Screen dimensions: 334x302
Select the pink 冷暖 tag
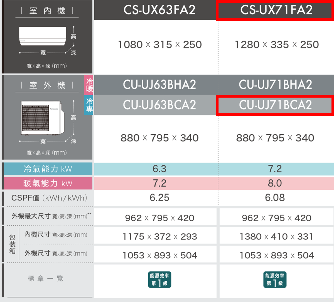[89, 85]
